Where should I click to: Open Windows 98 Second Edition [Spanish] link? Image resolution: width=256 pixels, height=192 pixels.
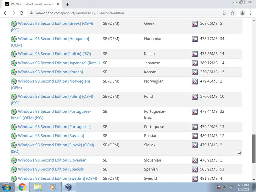point(51,169)
